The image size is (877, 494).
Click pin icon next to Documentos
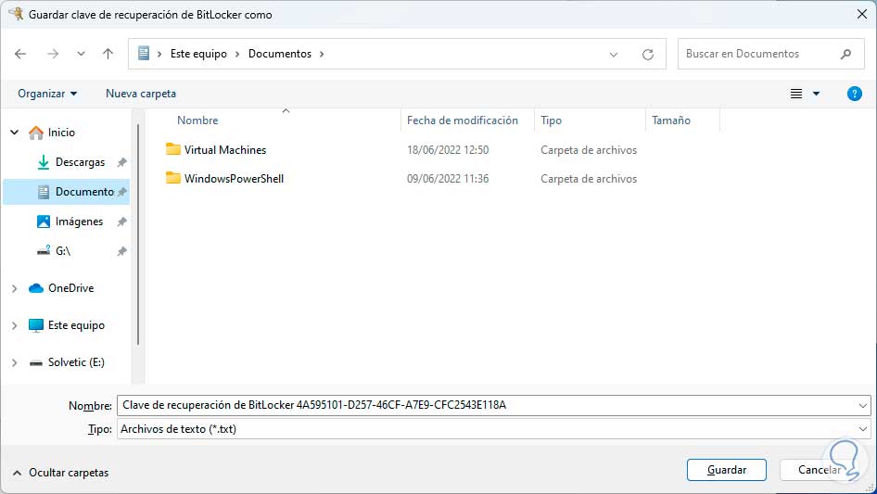click(x=121, y=192)
